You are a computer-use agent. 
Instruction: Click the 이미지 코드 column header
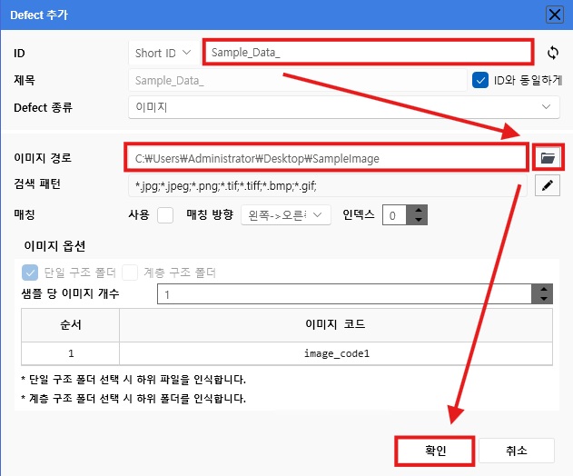coord(336,324)
